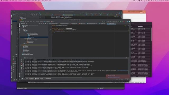
Task: Open Run panel settings gear
Action: coord(126,58)
